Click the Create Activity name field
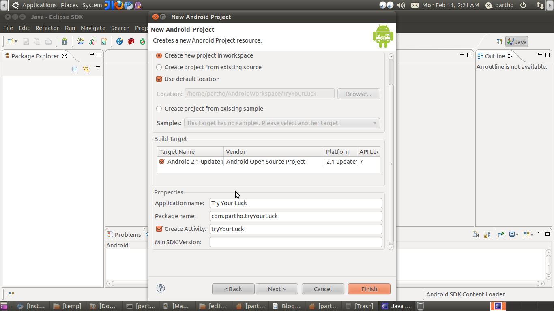Viewport: 554px width, 311px height. tap(296, 229)
